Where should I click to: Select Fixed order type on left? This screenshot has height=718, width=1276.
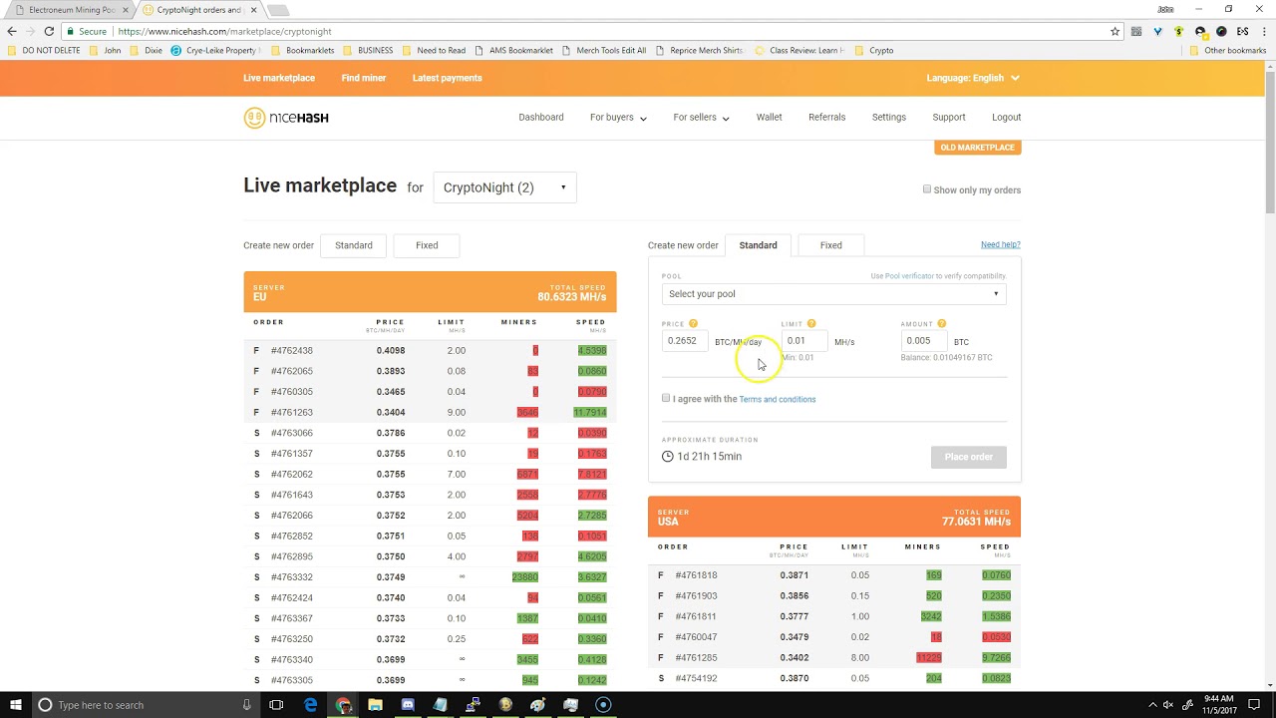tap(427, 245)
